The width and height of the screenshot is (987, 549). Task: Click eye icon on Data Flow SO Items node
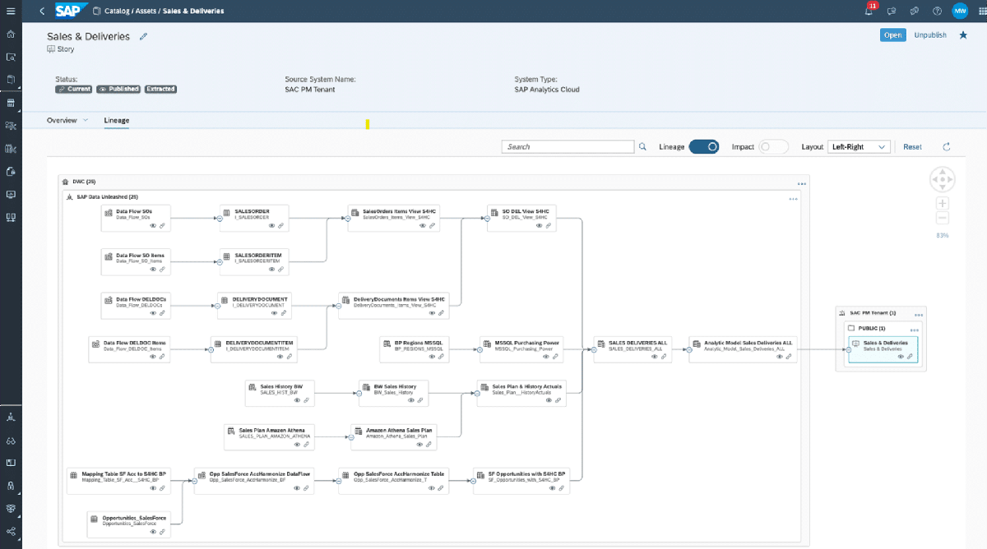coord(153,268)
